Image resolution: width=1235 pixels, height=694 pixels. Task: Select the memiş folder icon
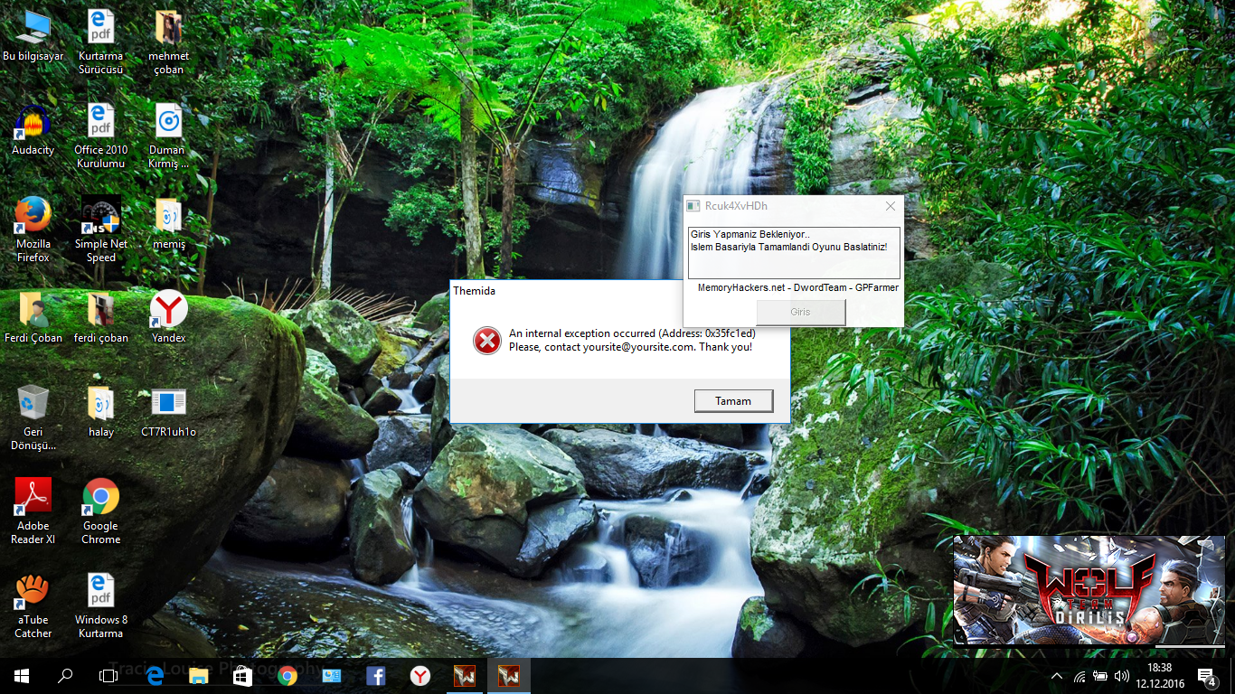[168, 224]
